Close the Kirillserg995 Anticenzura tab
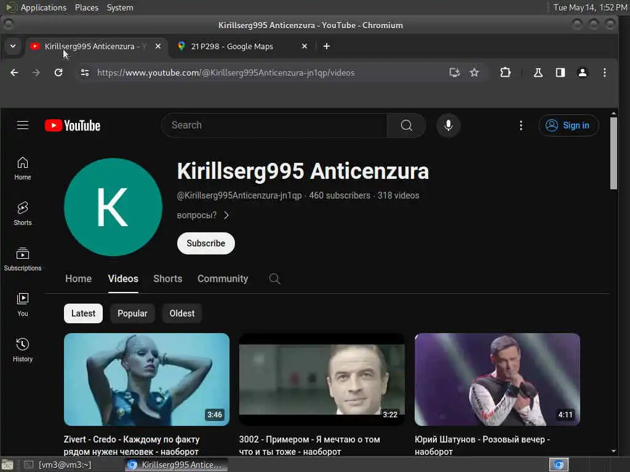Image resolution: width=630 pixels, height=472 pixels. [158, 47]
